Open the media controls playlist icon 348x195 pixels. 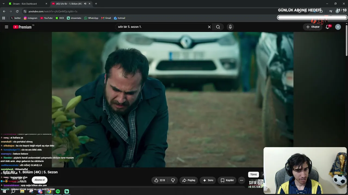click(331, 11)
